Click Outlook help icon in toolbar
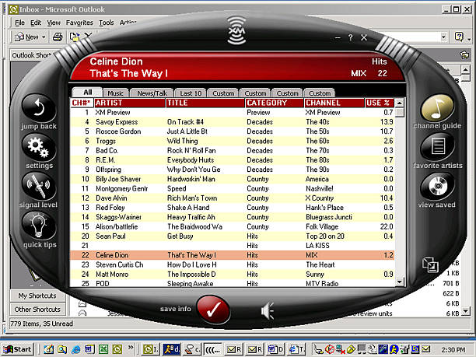The height and width of the screenshot is (357, 476). pyautogui.click(x=459, y=37)
